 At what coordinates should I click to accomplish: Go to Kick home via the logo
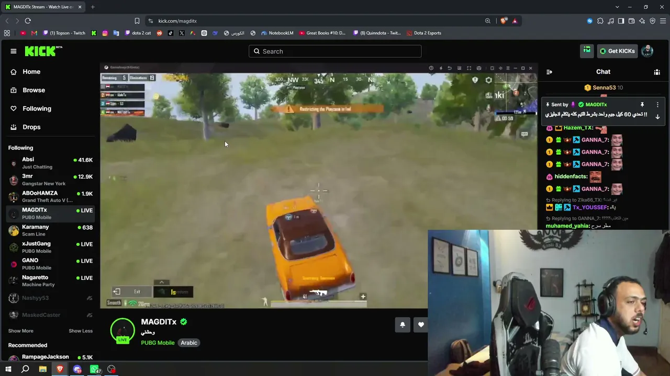(43, 51)
